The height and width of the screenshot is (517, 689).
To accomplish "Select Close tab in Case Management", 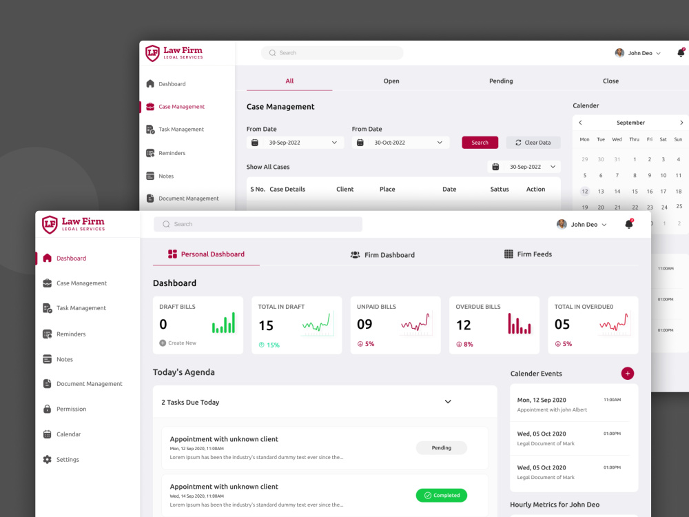I will point(610,81).
